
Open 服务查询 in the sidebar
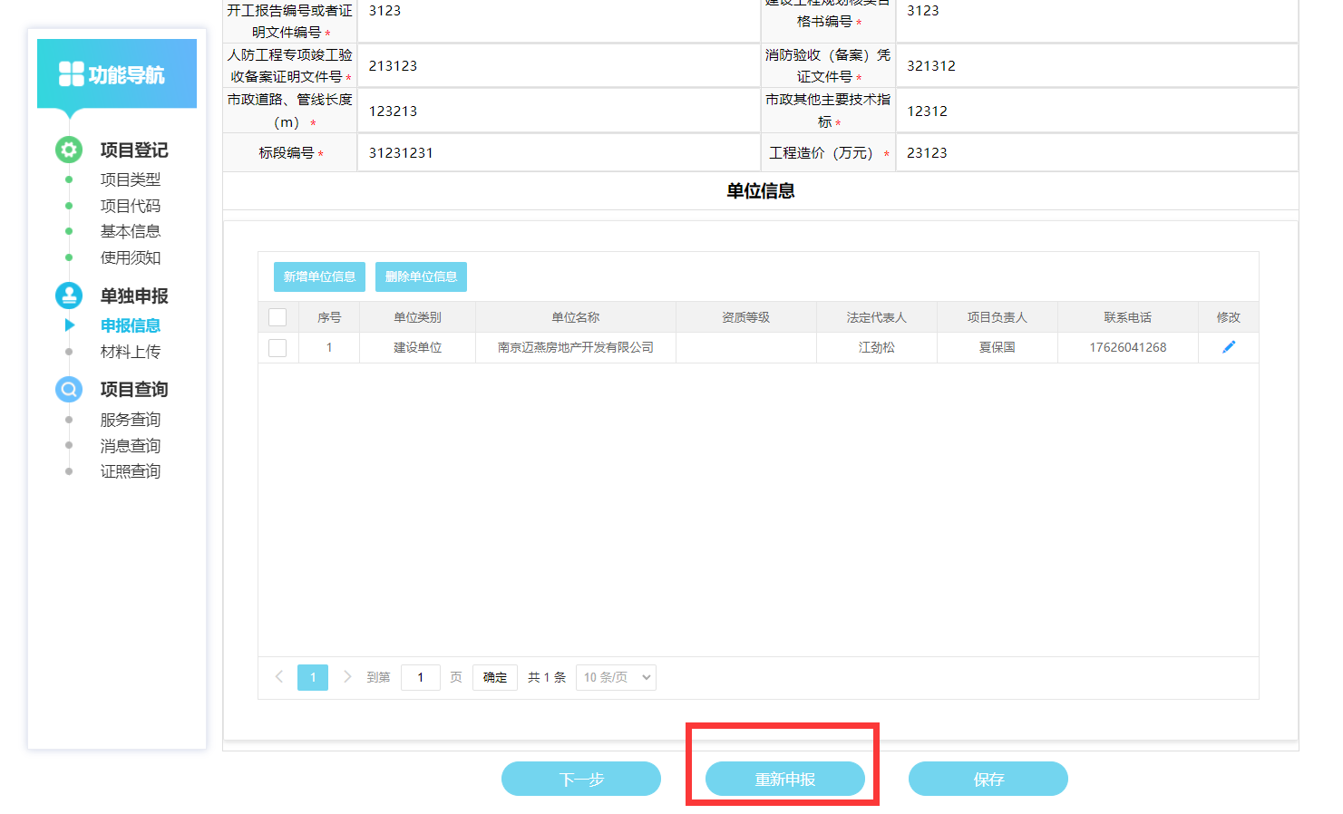point(130,420)
